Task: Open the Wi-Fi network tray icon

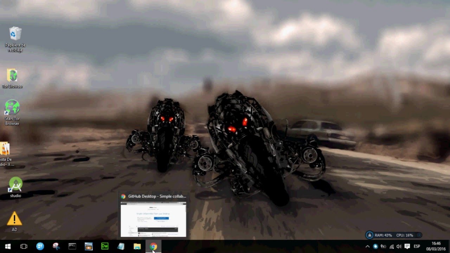Action: coord(392,246)
